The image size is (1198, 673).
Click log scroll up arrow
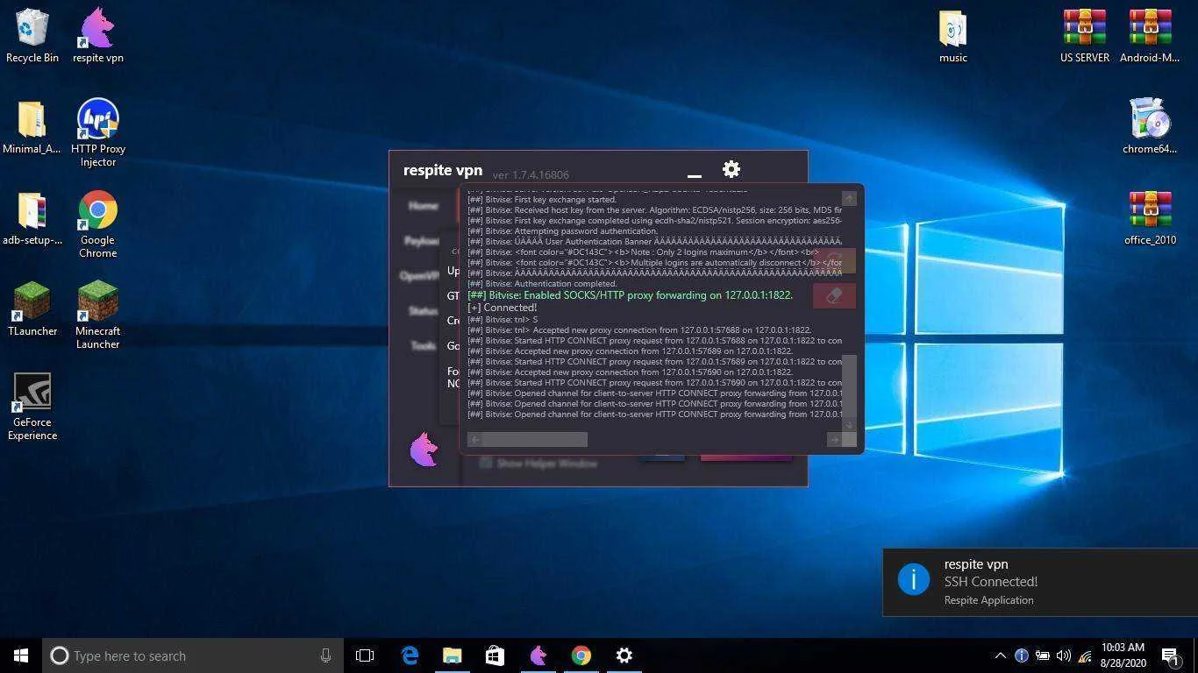coord(849,199)
